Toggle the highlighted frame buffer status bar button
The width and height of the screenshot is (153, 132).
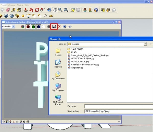pyautogui.click(x=7, y=122)
